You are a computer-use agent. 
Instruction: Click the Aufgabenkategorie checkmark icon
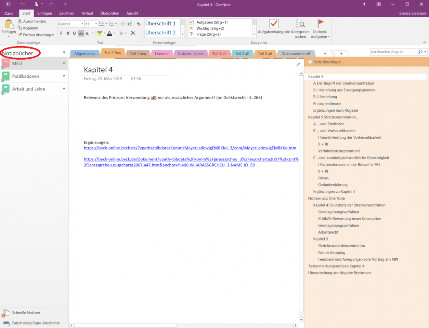coord(274,24)
